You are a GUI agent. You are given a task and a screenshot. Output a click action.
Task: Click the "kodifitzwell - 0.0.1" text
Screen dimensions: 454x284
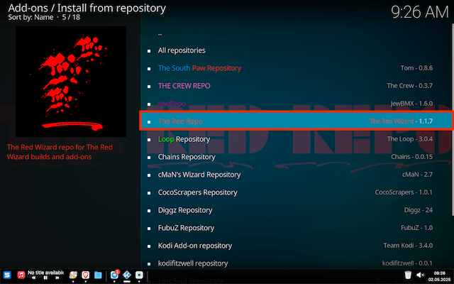click(x=407, y=263)
